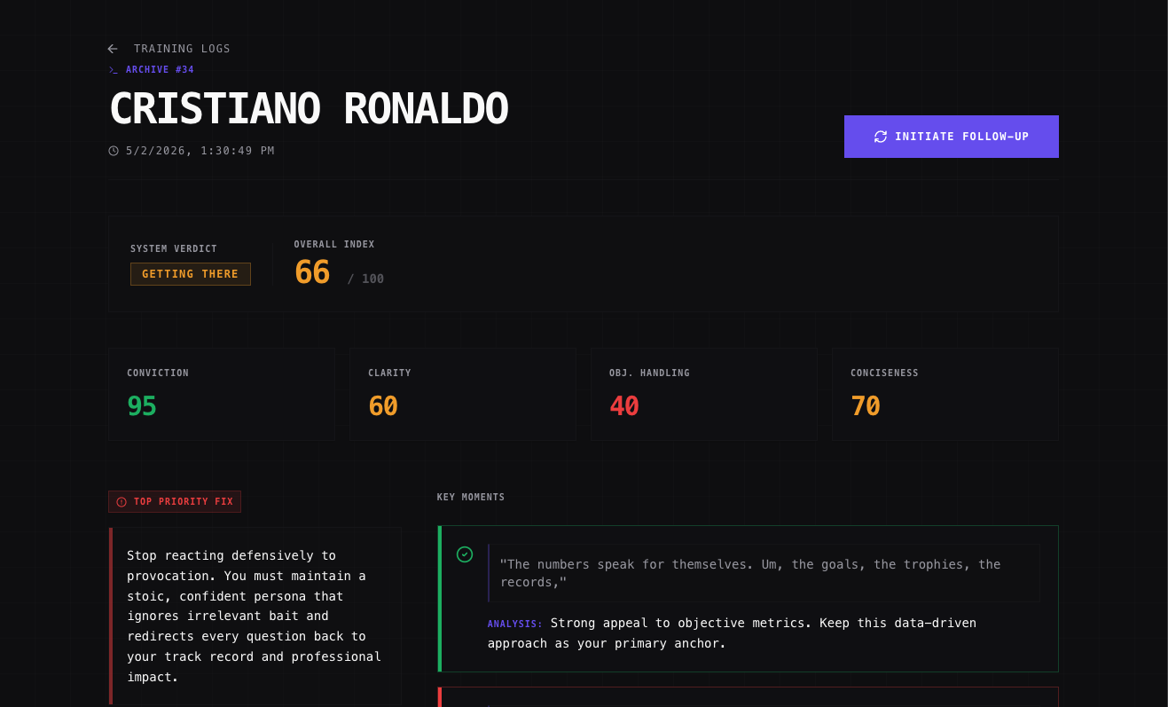
Task: Click the alert icon in Top Priority Fix
Action: pyautogui.click(x=122, y=502)
